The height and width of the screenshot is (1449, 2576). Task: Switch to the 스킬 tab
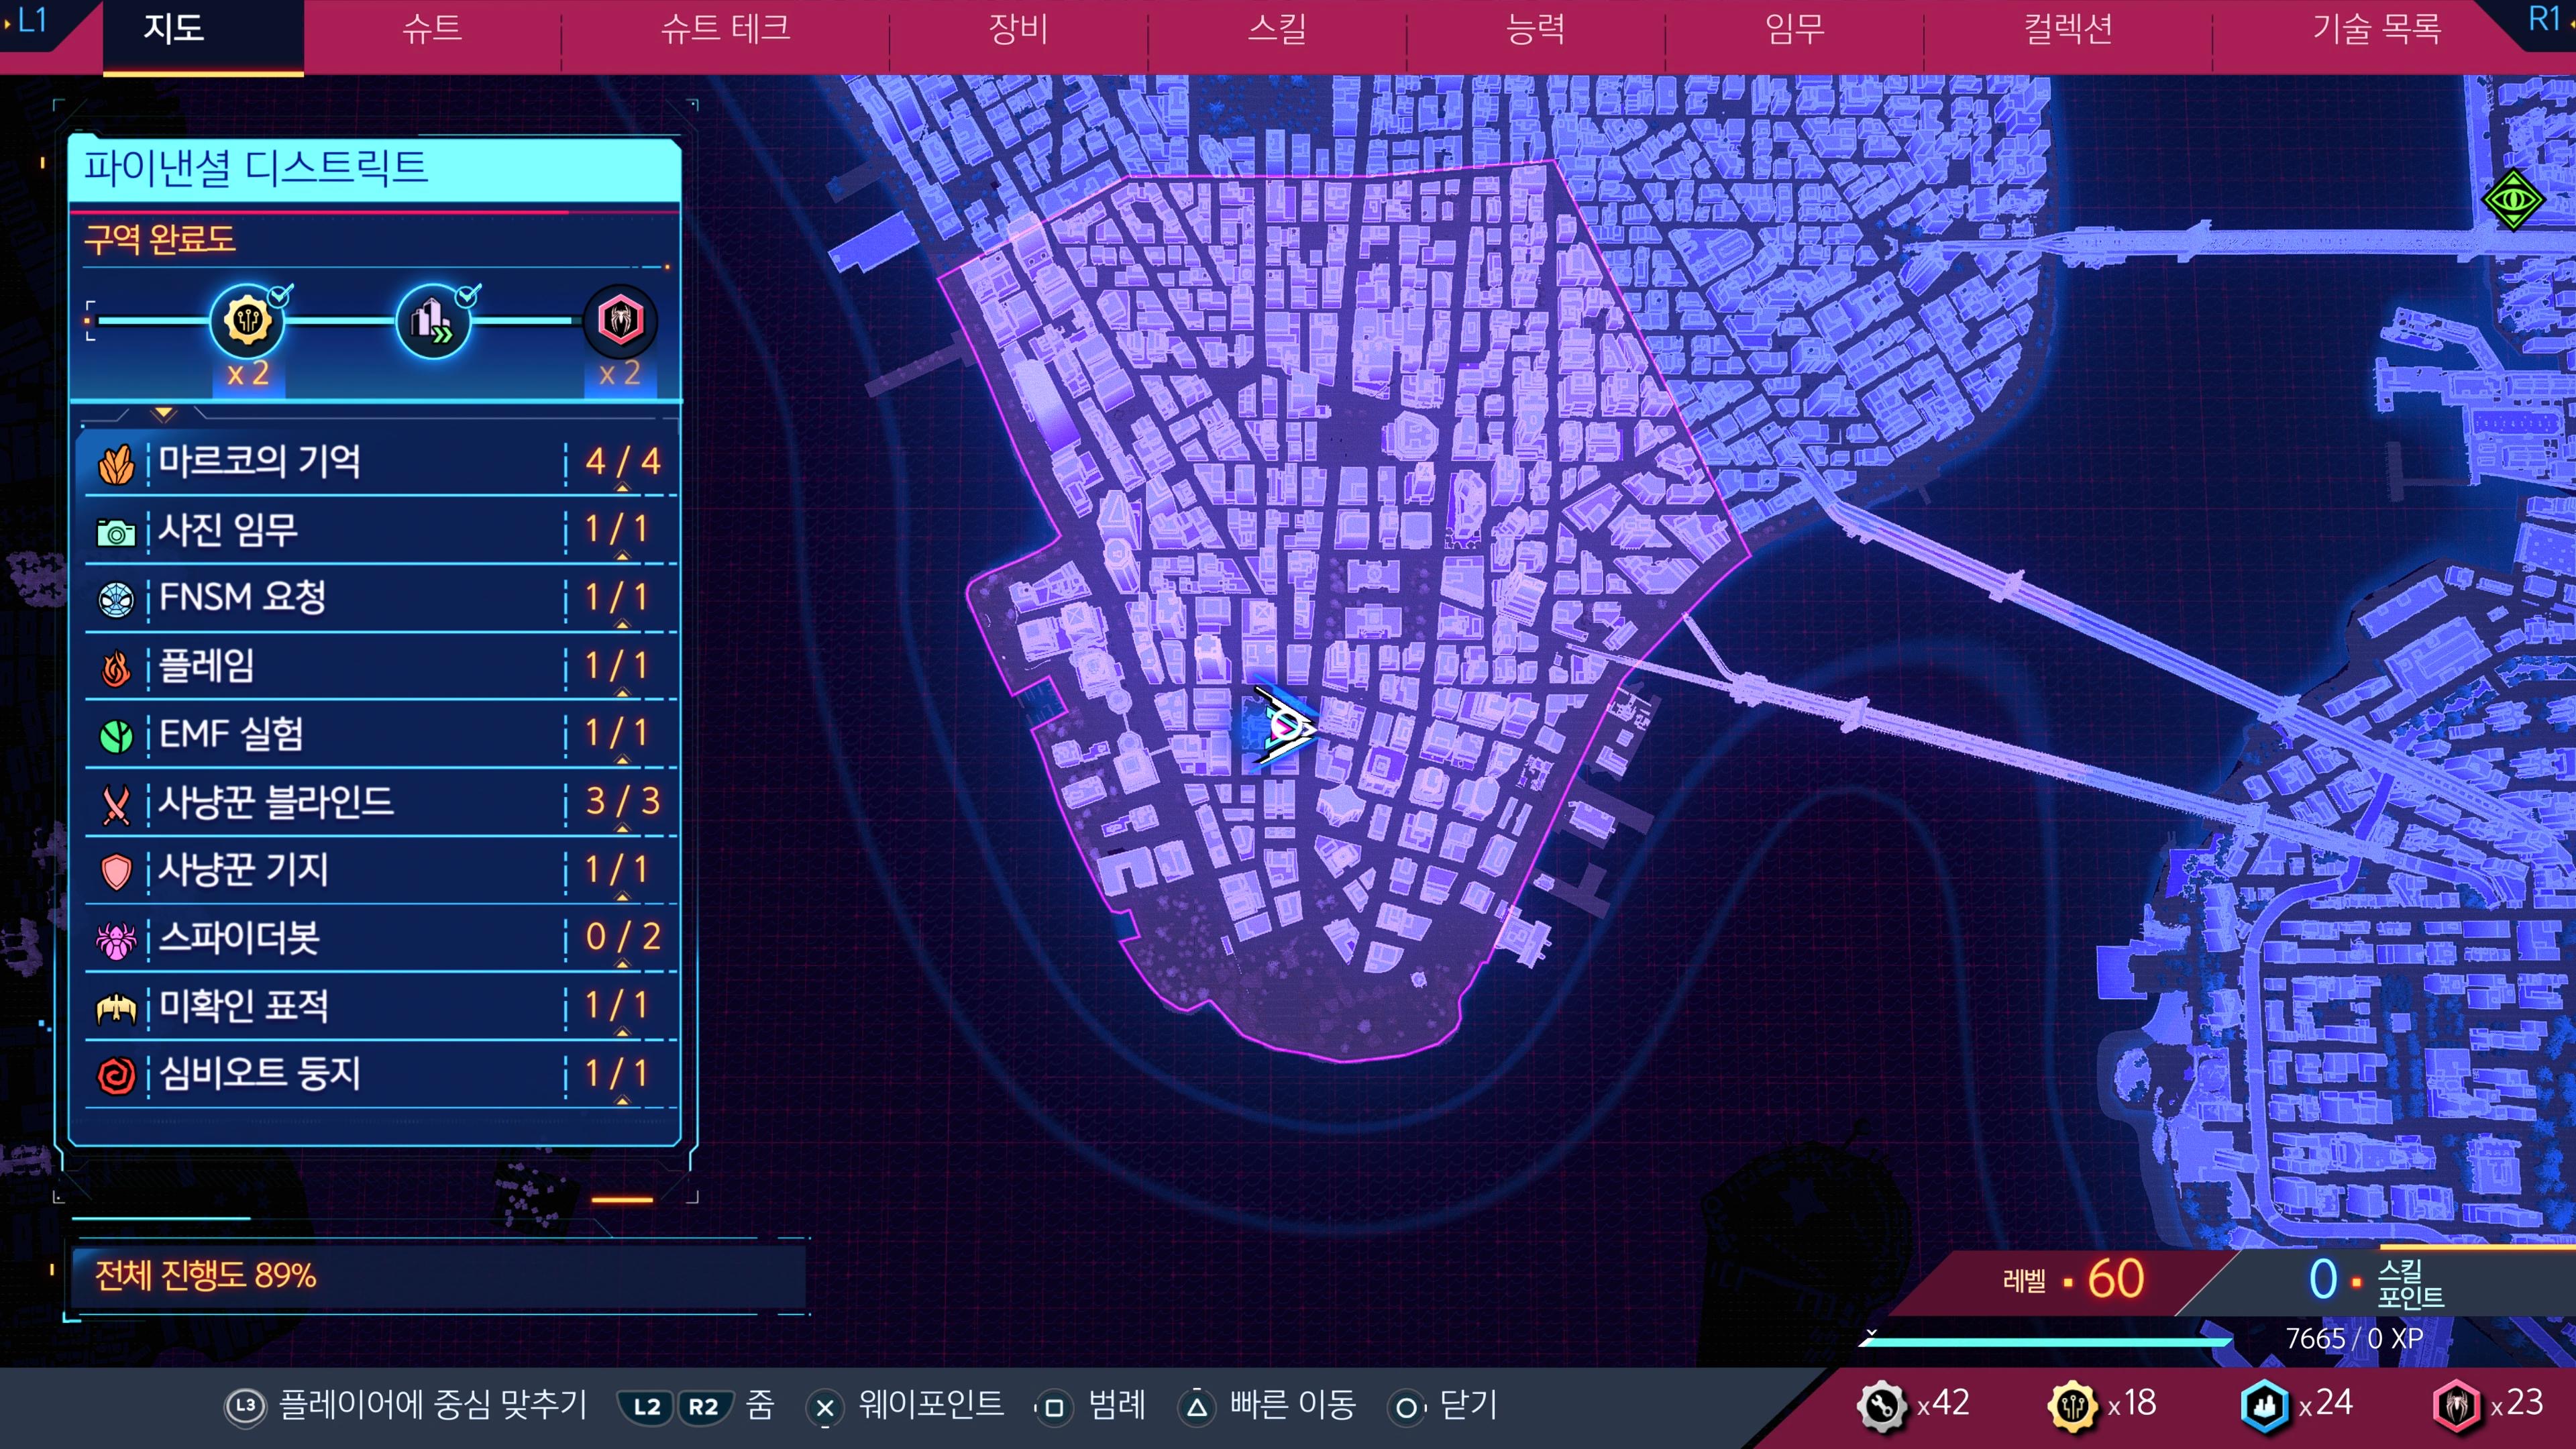[x=1276, y=29]
